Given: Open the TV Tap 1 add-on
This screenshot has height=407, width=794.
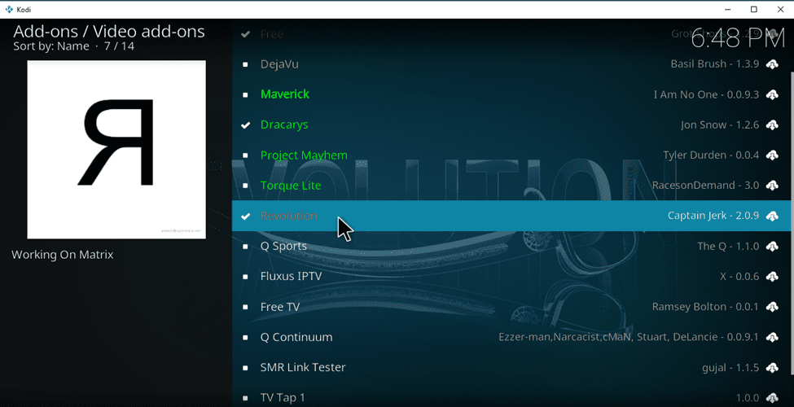Looking at the screenshot, I should 511,396.
